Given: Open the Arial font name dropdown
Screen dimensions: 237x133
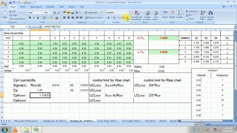Looking at the screenshot, I should click(x=43, y=13).
